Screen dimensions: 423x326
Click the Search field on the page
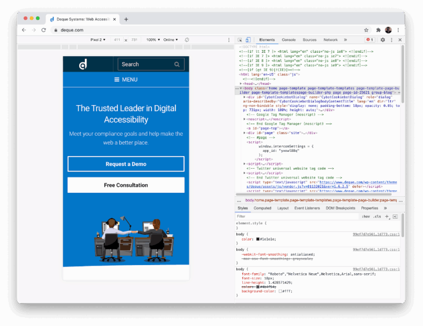tap(151, 64)
